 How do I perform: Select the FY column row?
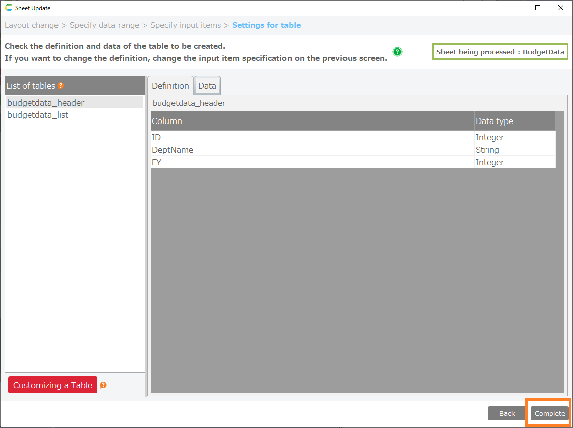point(156,162)
